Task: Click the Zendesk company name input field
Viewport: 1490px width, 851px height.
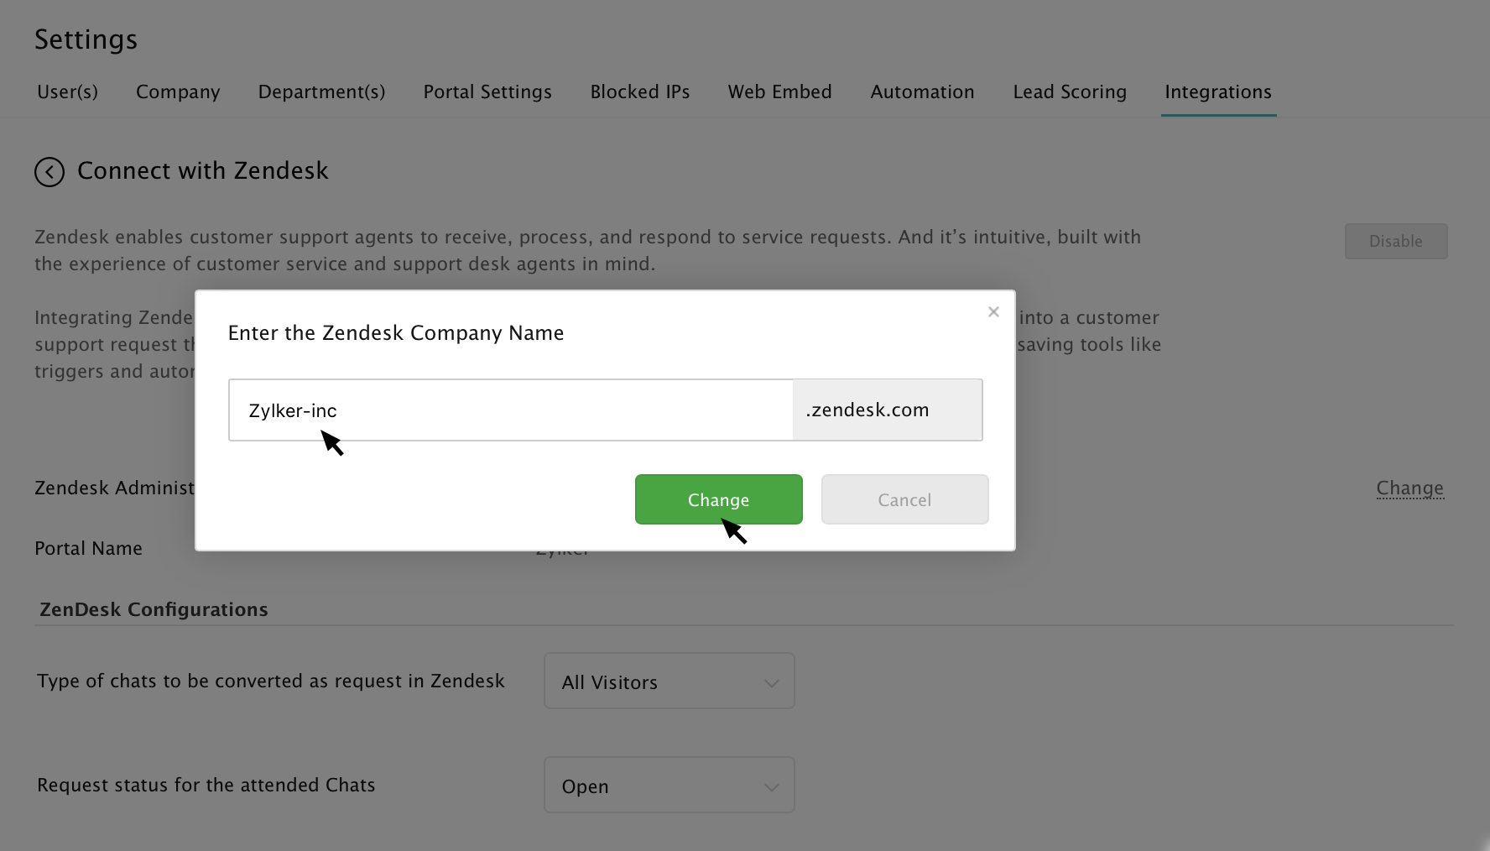Action: coord(510,410)
